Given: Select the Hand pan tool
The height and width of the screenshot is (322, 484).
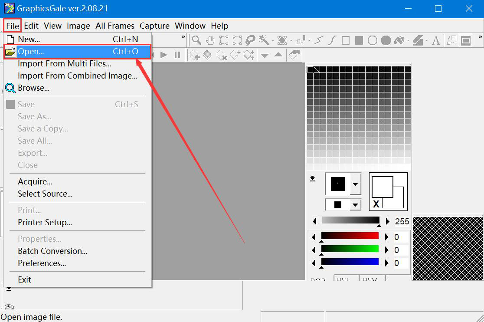Looking at the screenshot, I should click(210, 40).
